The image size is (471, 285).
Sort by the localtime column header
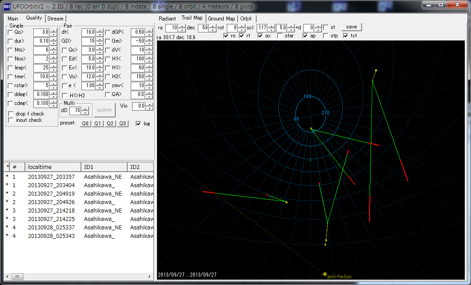point(53,167)
